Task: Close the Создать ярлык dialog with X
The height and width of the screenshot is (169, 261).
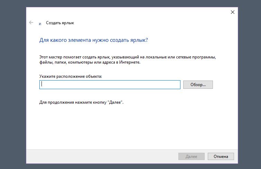Action: (x=233, y=12)
